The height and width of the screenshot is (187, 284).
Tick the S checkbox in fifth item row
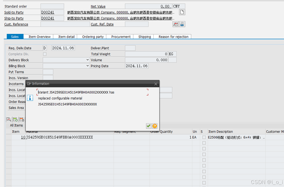204,160
